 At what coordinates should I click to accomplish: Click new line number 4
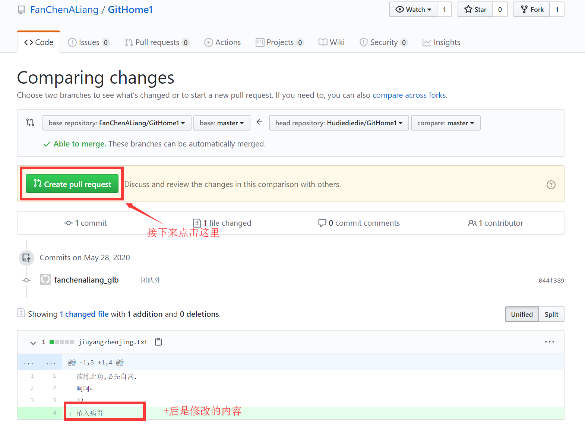tap(54, 413)
